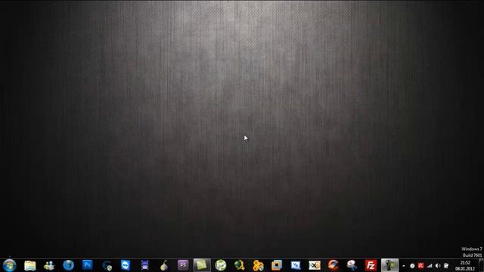Launch the Tor onion icon
The image size is (484, 272).
point(164,265)
